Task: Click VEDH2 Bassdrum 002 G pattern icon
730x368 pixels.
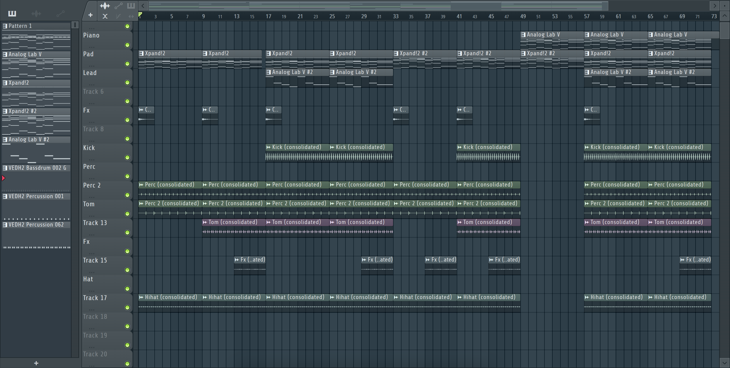Action: tap(5, 168)
